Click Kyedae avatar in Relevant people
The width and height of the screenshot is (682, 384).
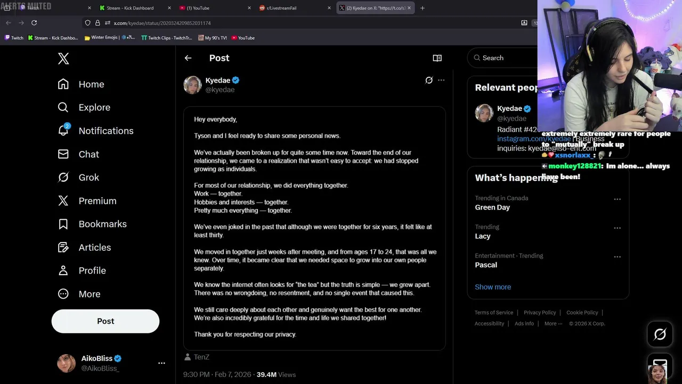484,114
